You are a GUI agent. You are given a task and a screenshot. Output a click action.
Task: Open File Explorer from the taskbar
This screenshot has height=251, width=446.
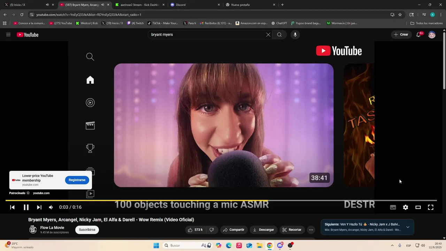259,245
